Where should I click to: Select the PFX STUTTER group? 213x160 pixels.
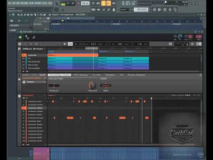coord(34,62)
